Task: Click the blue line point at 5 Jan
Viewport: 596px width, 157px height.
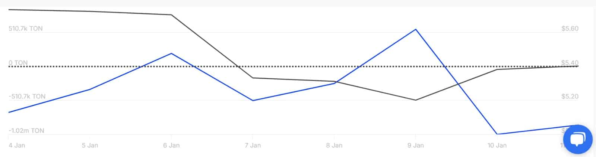Action: tap(89, 89)
